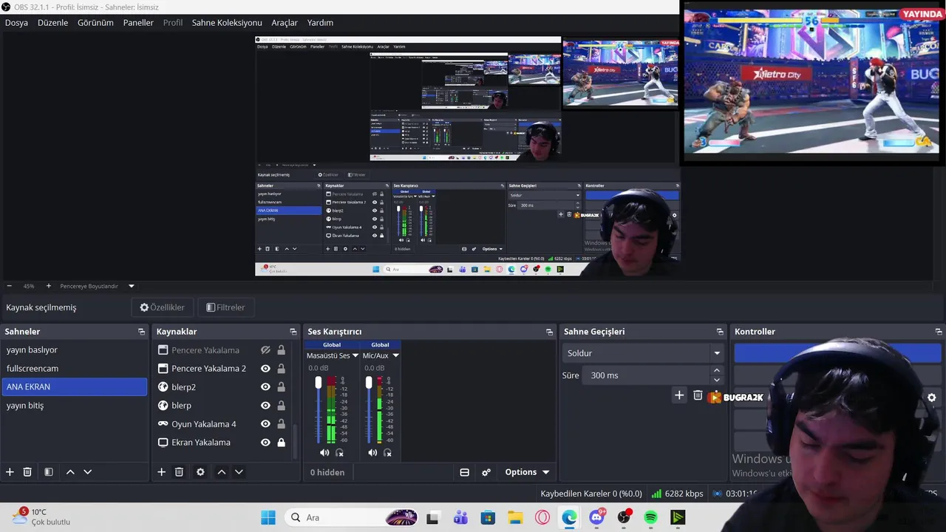This screenshot has width=946, height=532.
Task: Open source properties gear in Kaynaklar
Action: tap(200, 472)
